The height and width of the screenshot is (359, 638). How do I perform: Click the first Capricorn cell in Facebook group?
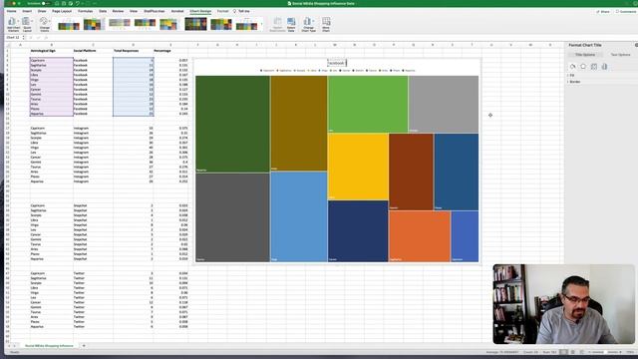(51, 60)
